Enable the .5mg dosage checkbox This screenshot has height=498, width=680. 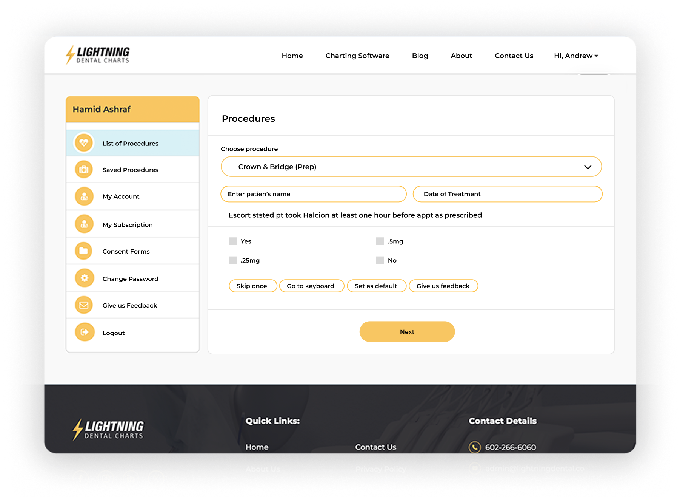click(x=380, y=241)
